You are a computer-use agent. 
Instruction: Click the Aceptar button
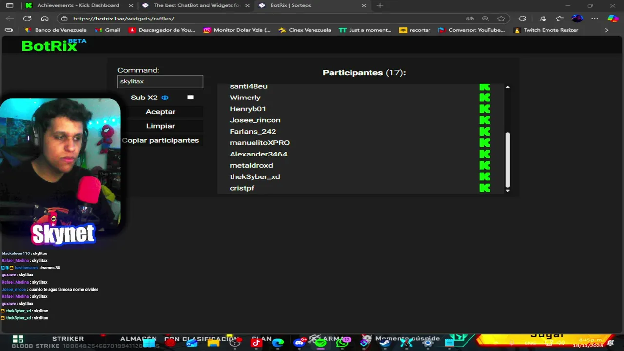tap(160, 112)
